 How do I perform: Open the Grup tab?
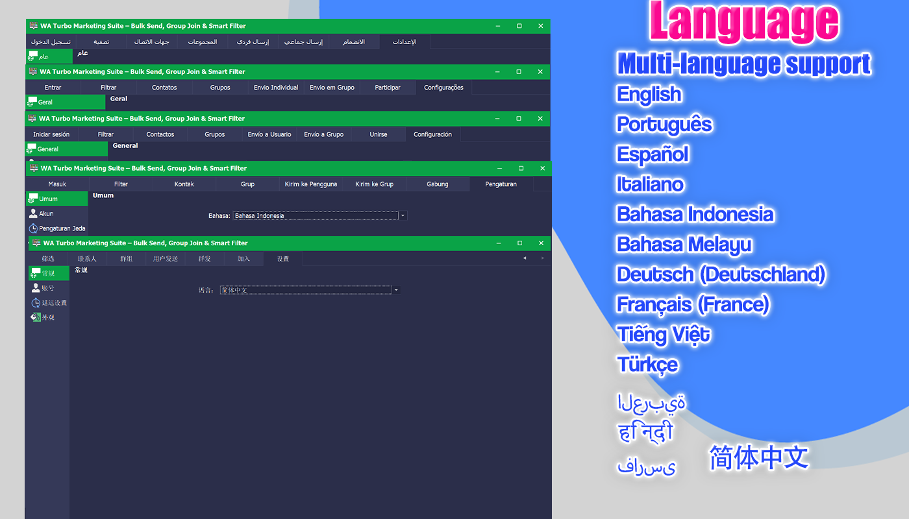point(247,184)
